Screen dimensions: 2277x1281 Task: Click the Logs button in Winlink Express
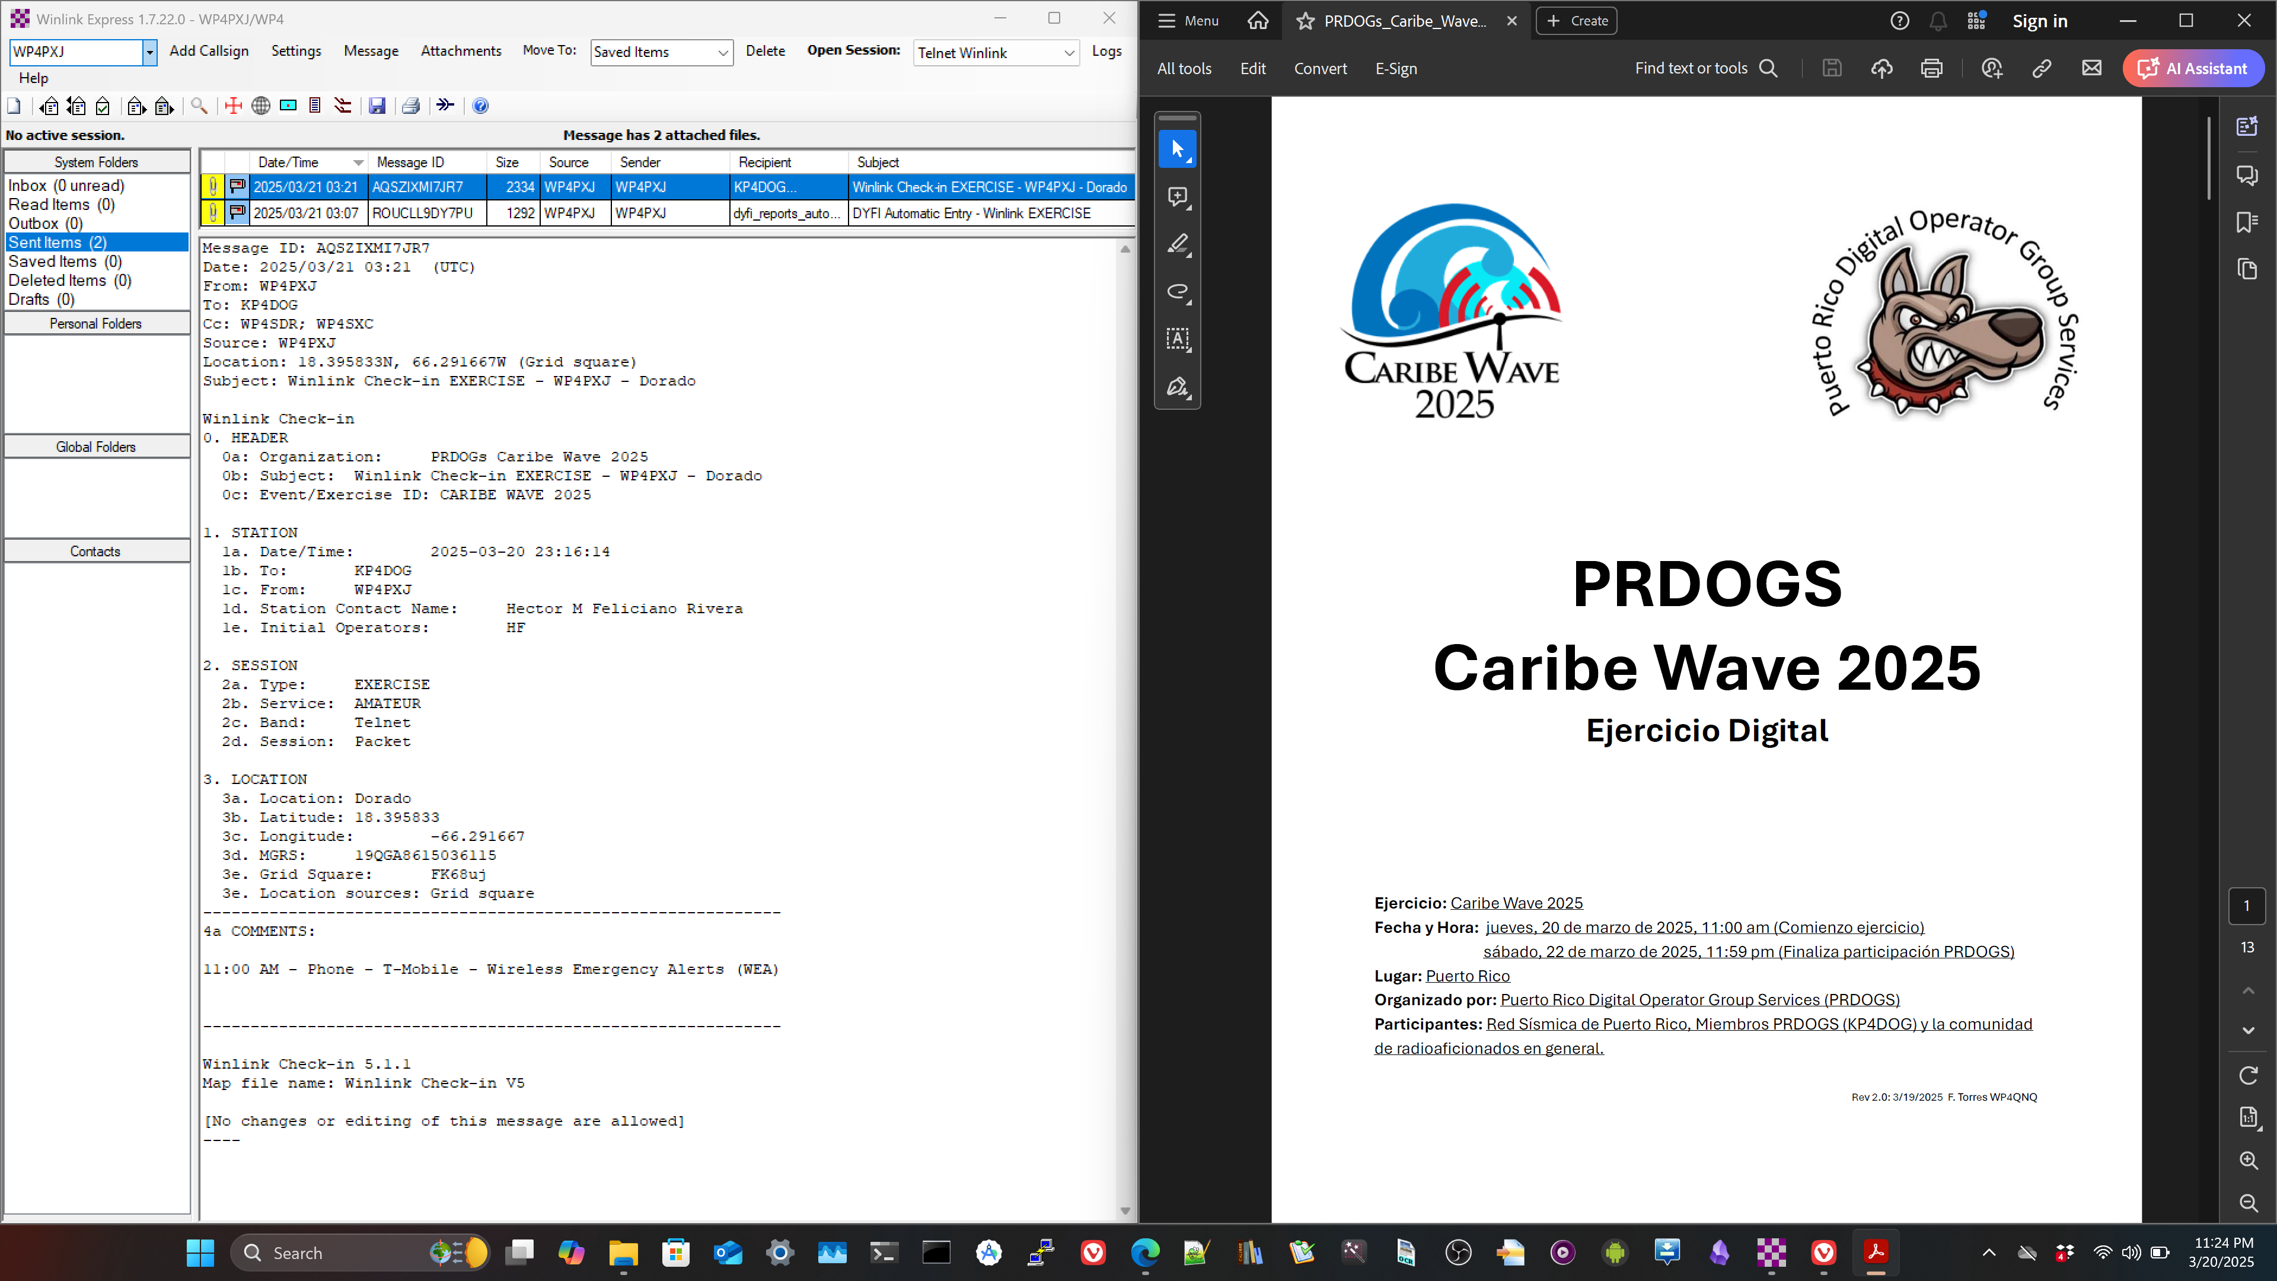[1106, 51]
